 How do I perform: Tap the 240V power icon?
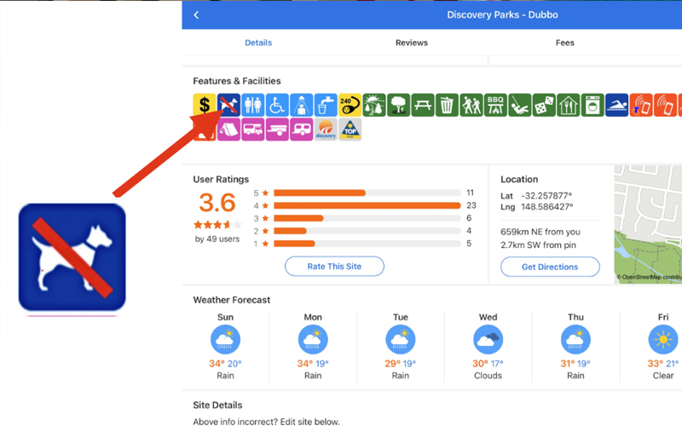[350, 105]
